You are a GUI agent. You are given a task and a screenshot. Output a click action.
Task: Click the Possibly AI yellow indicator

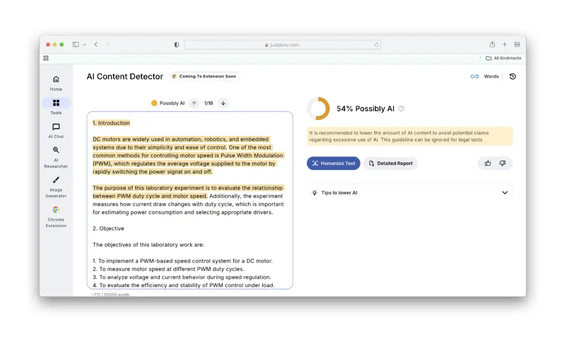154,103
